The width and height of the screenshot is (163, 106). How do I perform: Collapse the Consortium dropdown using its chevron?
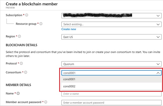(x=158, y=73)
